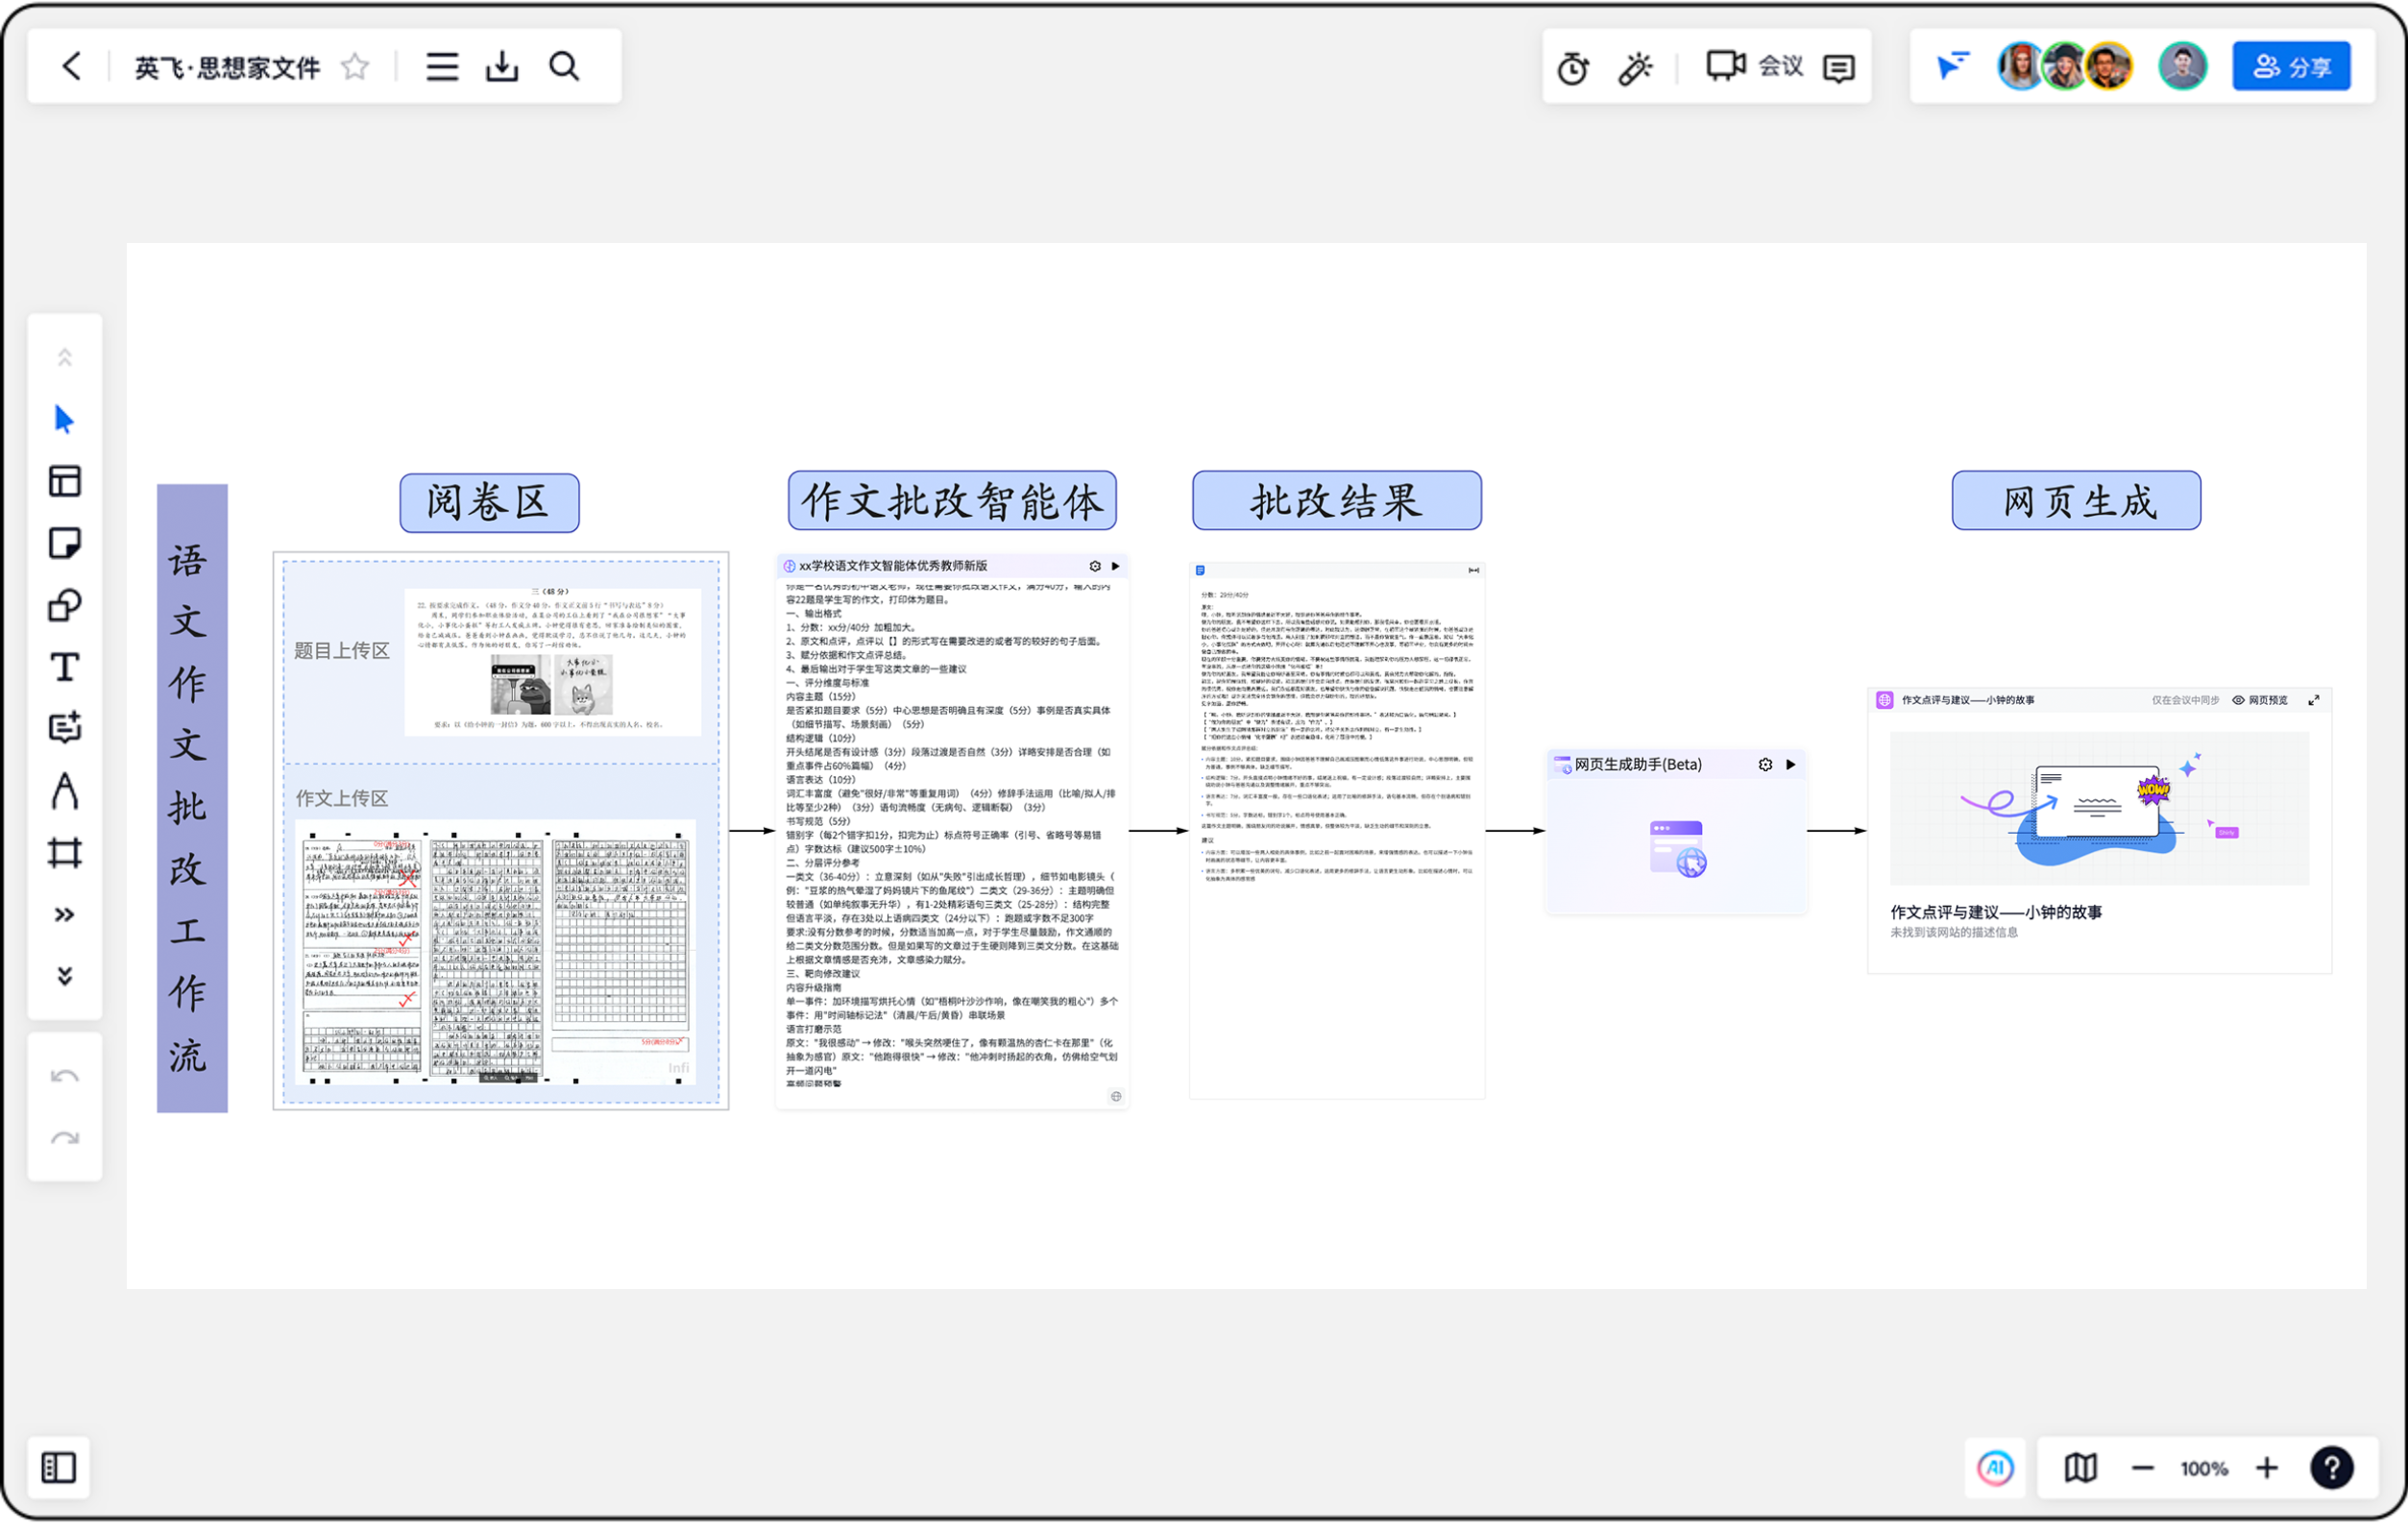The image size is (2408, 1532).
Task: Collapse toolbar with upward chevrons
Action: click(x=64, y=358)
